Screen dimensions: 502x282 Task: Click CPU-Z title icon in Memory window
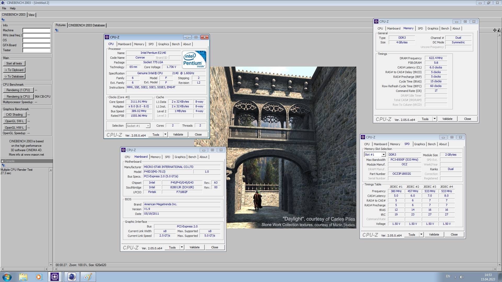pos(376,22)
